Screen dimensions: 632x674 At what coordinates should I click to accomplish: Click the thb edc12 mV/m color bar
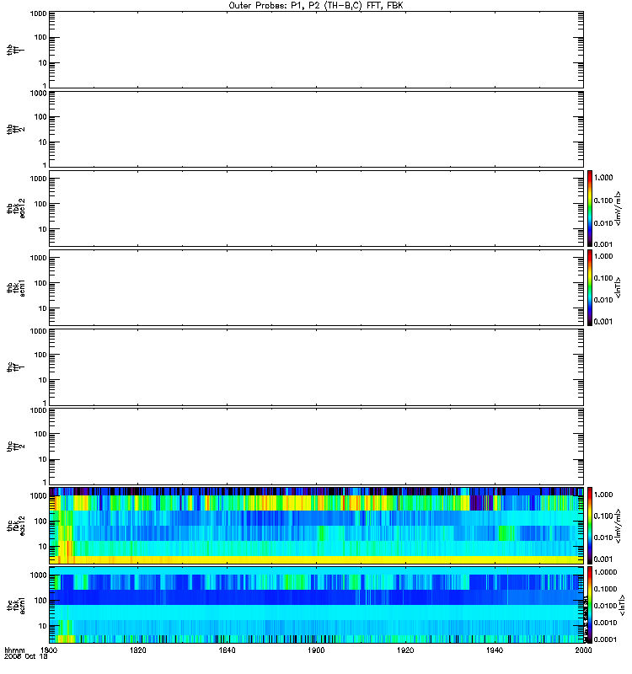(x=590, y=208)
